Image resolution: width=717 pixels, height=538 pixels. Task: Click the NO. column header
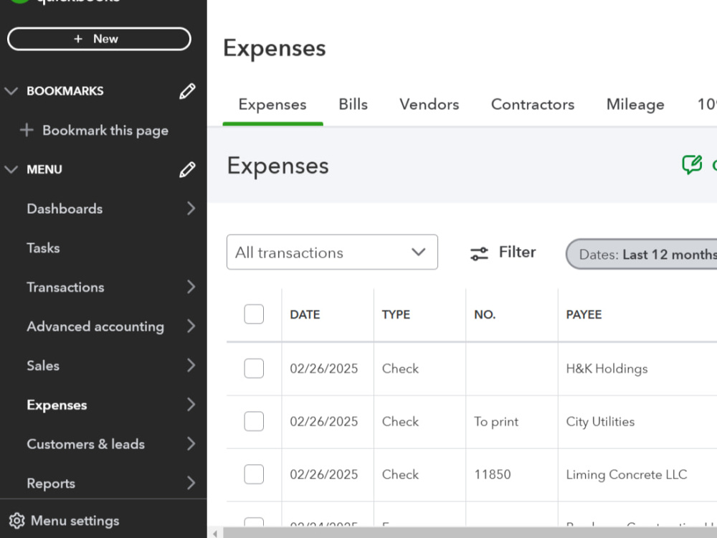pyautogui.click(x=485, y=314)
